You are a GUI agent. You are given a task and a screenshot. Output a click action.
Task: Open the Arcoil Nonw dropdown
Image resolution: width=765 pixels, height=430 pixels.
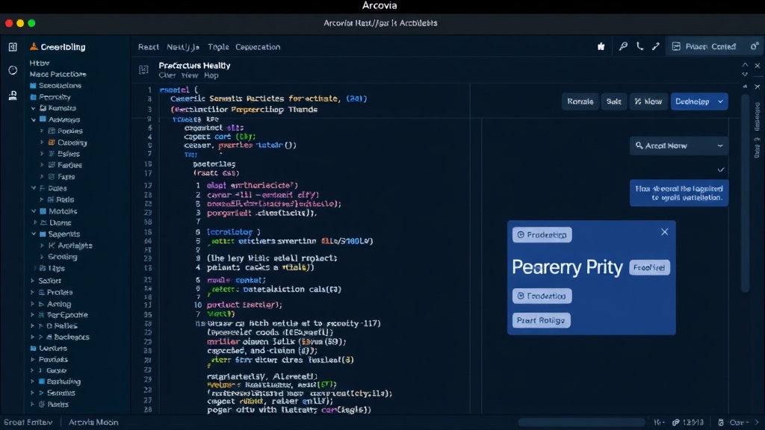coord(679,146)
